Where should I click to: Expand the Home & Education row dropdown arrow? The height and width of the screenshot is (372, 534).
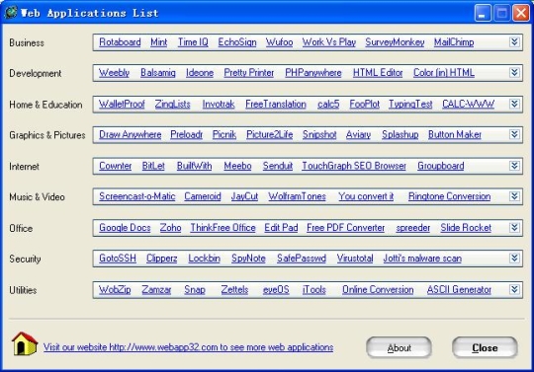coord(514,104)
